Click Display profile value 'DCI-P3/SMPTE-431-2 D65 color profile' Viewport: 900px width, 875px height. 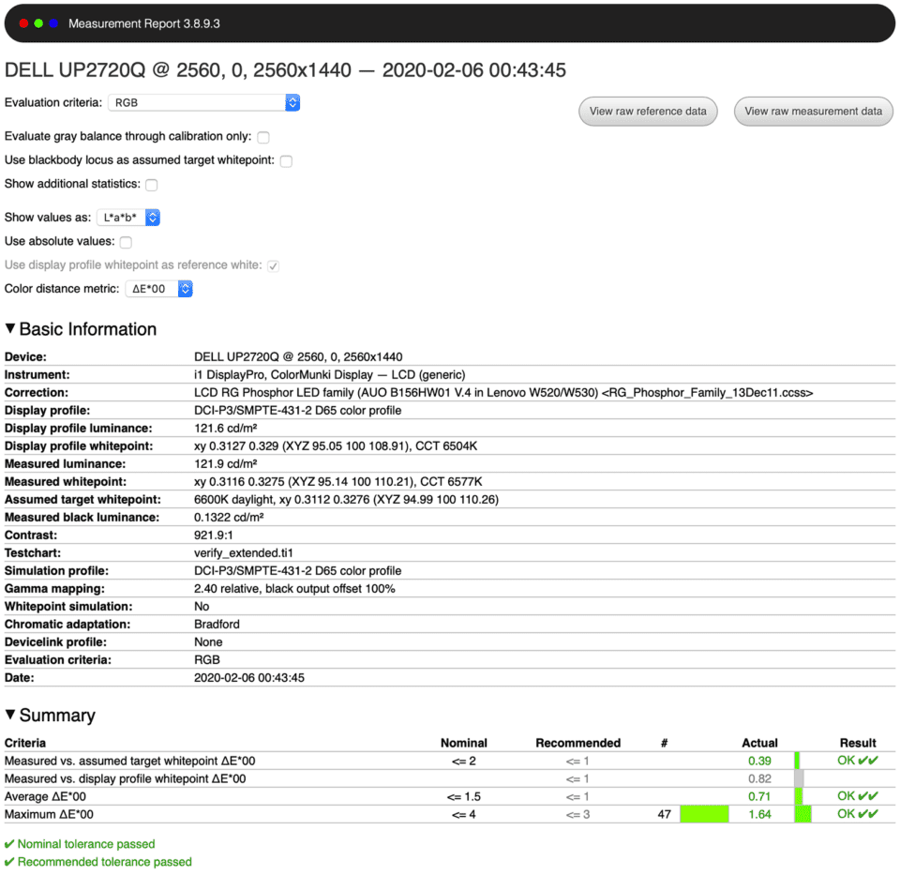pyautogui.click(x=297, y=410)
